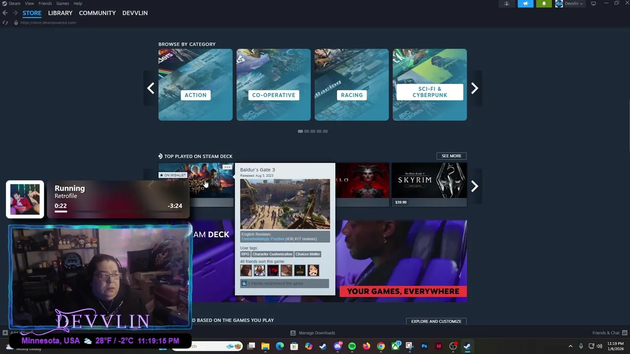This screenshot has width=630, height=354.
Task: Select the Character Customization tag
Action: [x=272, y=254]
